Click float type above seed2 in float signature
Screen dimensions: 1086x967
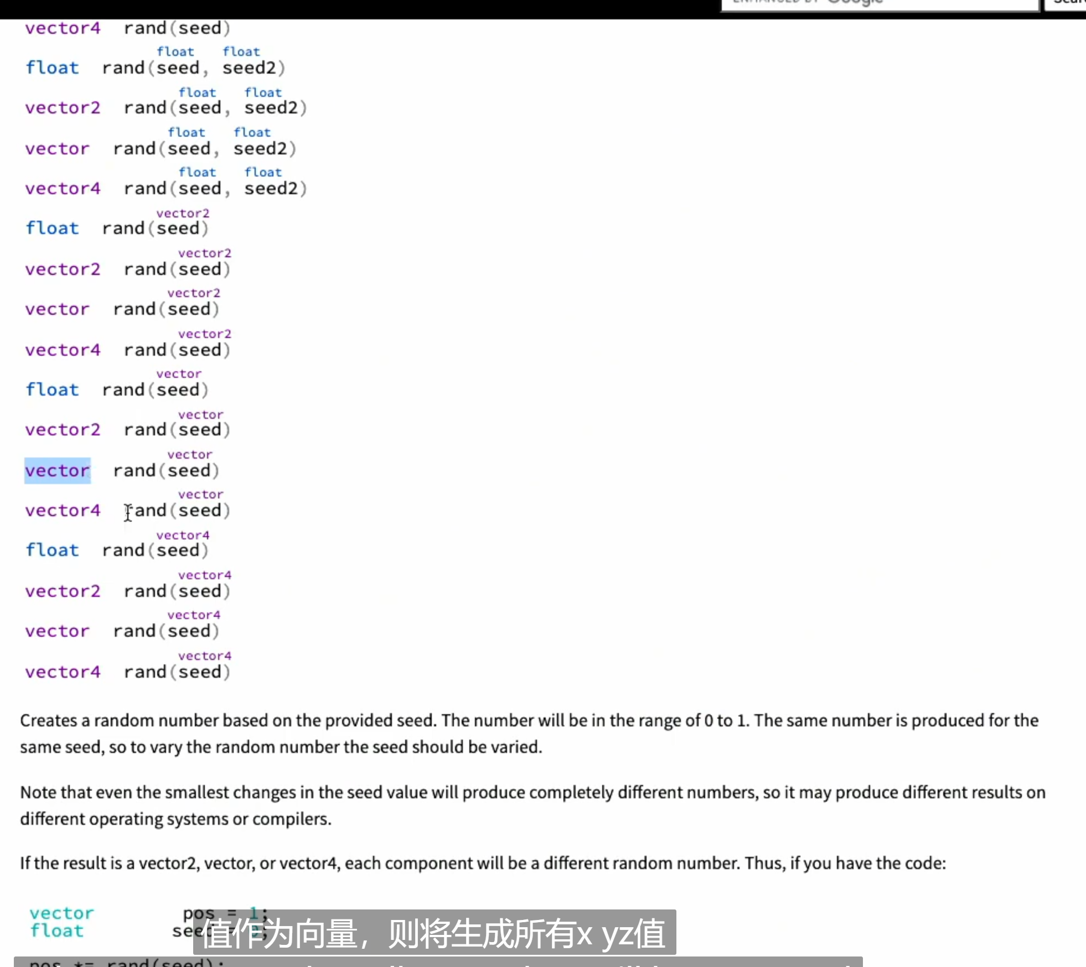point(241,51)
